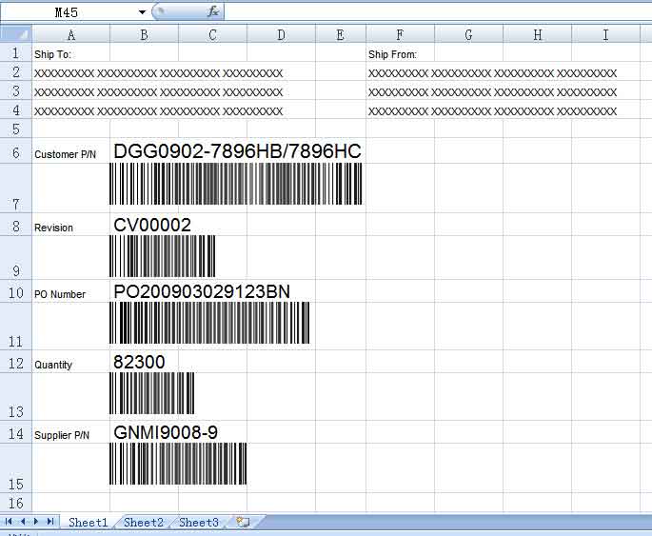Select row 10 header

pyautogui.click(x=16, y=292)
